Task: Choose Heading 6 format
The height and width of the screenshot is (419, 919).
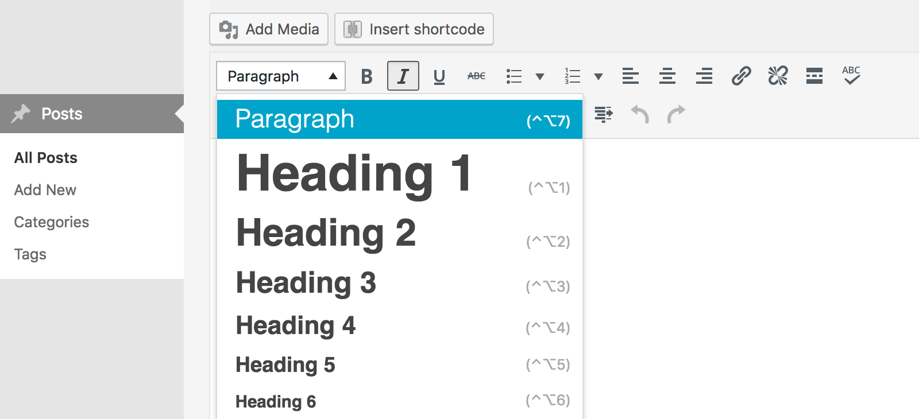Action: point(400,401)
